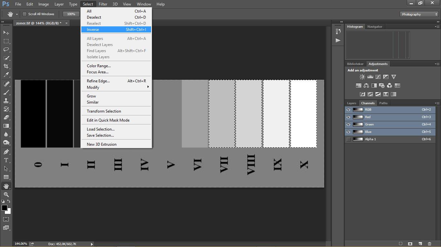Select the Zoom tool in toolbar
This screenshot has height=247, width=441.
pos(6,195)
